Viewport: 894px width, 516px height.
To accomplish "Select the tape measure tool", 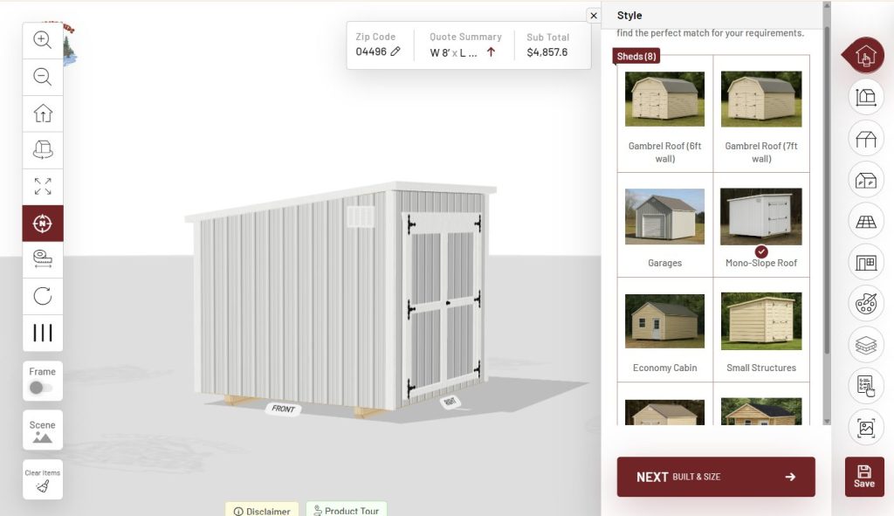I will tap(43, 259).
